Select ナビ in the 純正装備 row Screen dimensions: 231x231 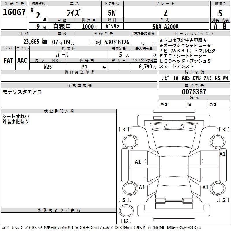point(165,78)
